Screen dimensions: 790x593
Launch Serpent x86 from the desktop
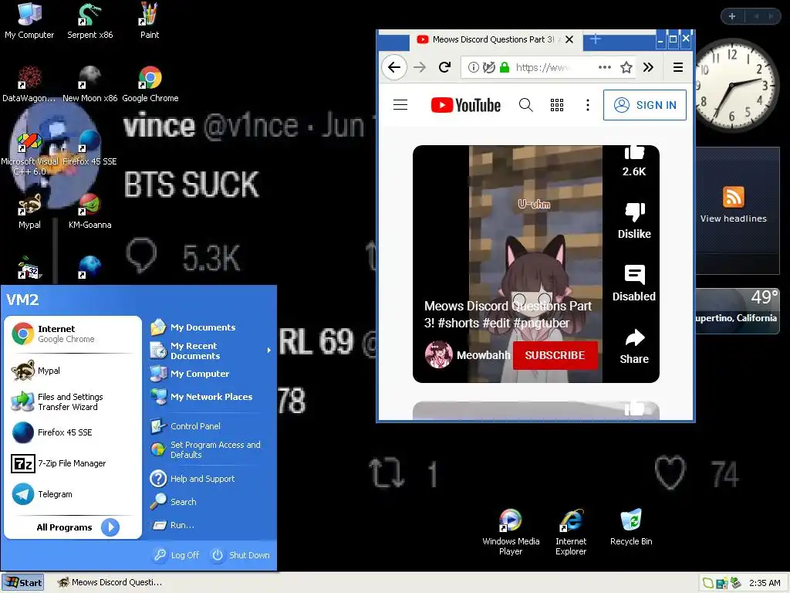(89, 21)
